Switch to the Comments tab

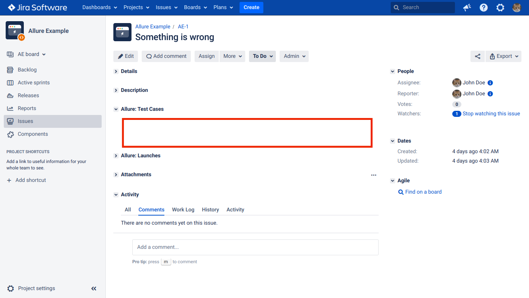tap(151, 210)
